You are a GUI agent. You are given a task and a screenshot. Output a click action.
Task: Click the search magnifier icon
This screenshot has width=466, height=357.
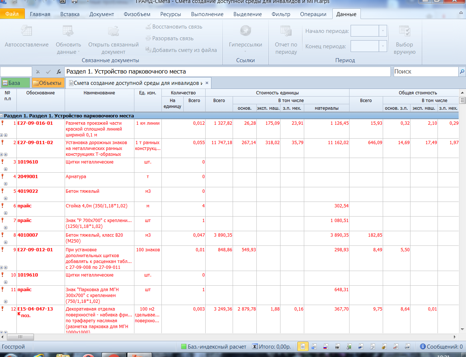point(462,72)
